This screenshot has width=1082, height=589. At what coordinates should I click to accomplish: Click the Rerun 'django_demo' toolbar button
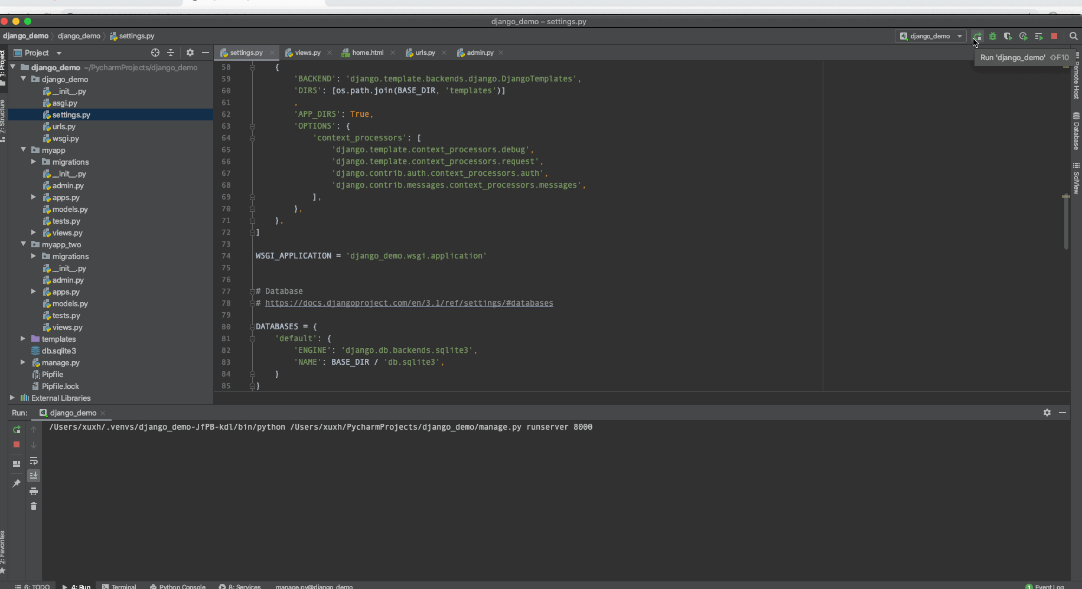pos(978,37)
